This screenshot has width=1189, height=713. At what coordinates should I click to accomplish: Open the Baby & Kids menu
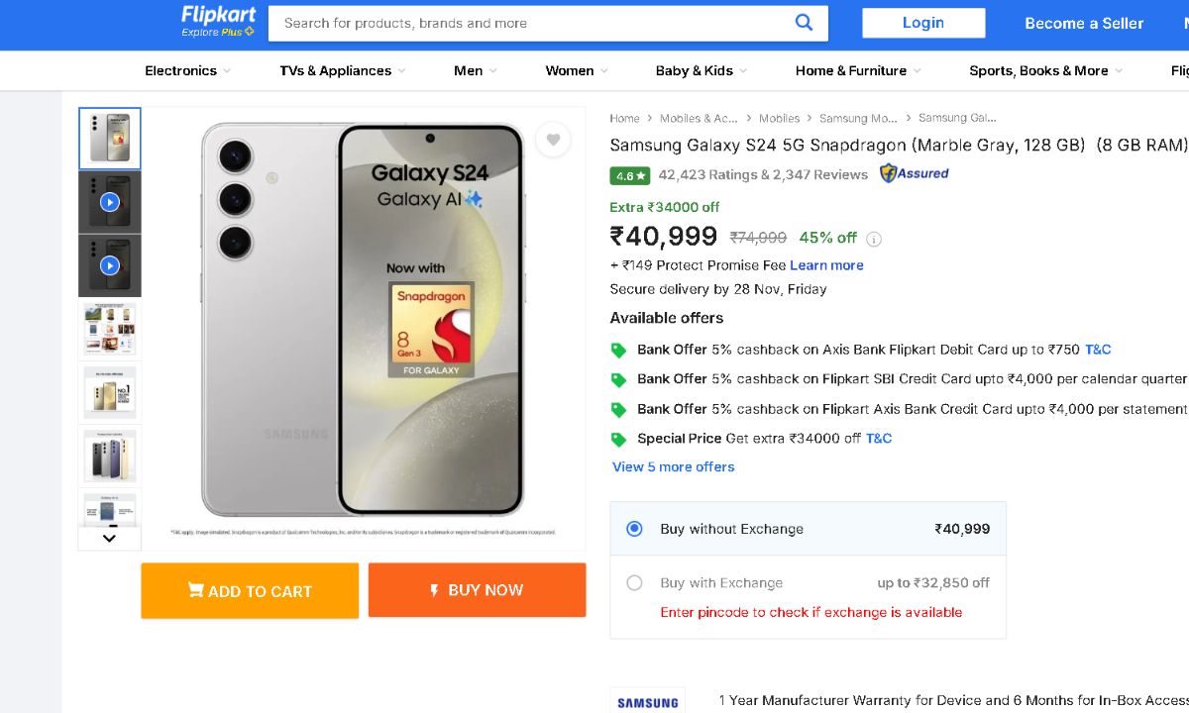tap(701, 70)
